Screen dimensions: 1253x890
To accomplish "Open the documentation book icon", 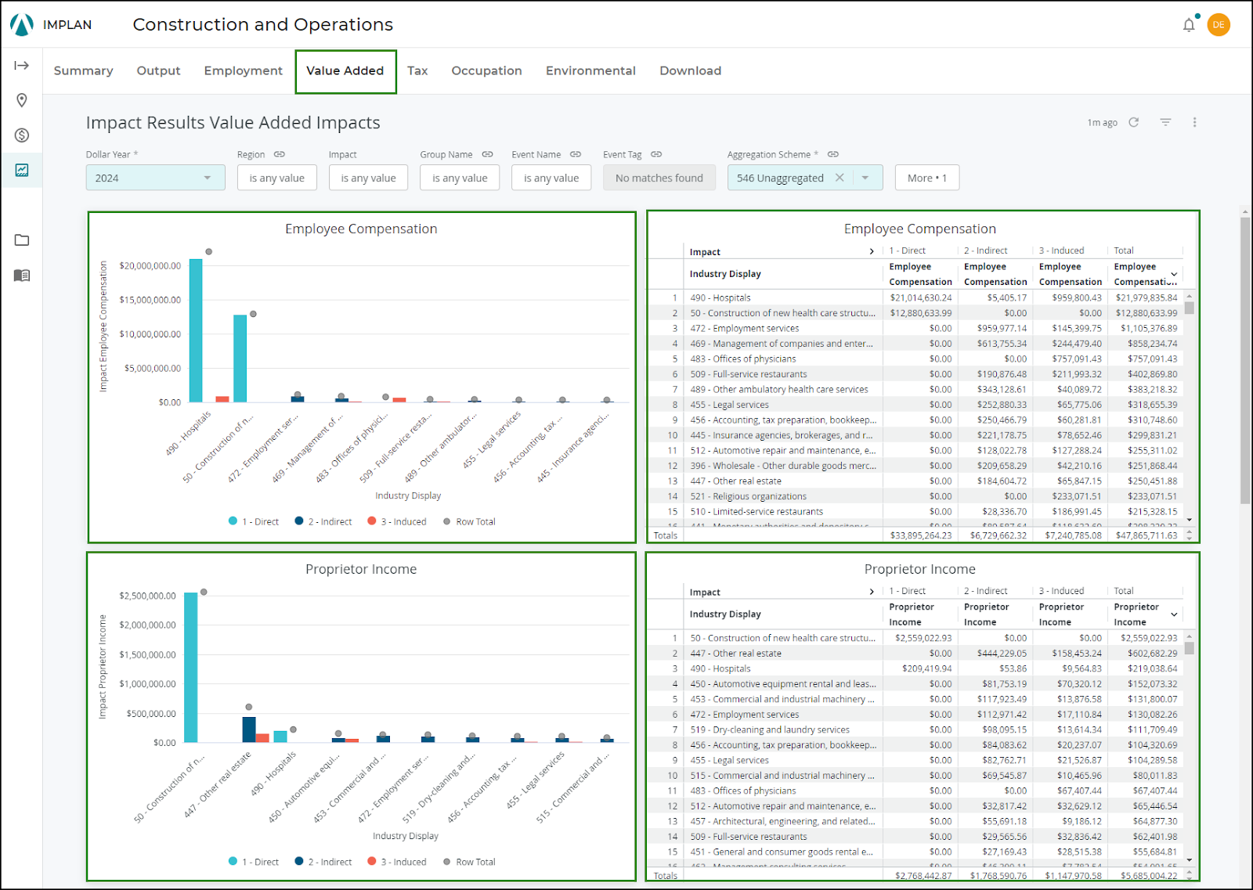I will coord(22,276).
